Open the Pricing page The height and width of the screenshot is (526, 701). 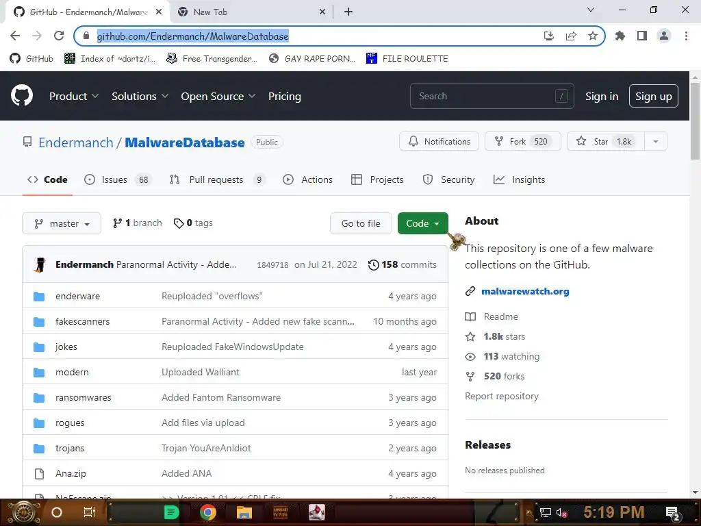(284, 96)
